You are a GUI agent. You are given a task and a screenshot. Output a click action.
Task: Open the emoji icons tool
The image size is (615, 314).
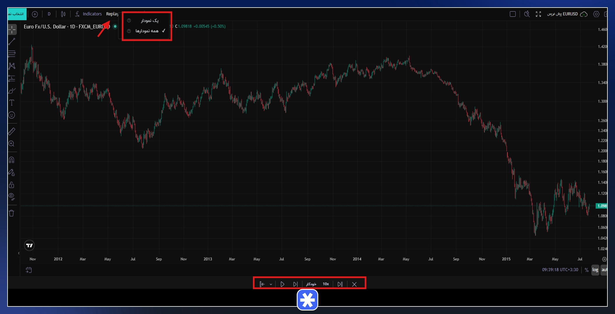(12, 115)
